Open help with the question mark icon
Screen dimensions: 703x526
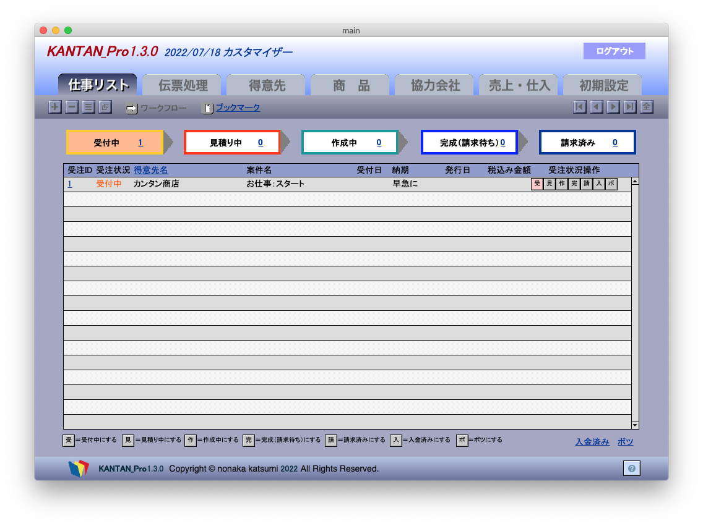pyautogui.click(x=632, y=469)
